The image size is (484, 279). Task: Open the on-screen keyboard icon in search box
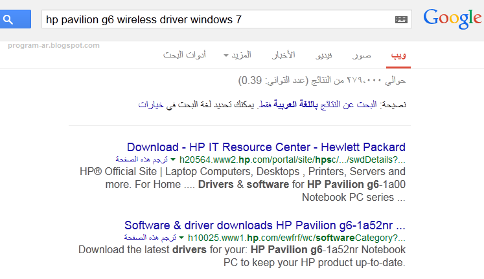401,19
